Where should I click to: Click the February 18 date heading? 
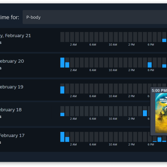[x=11, y=110]
